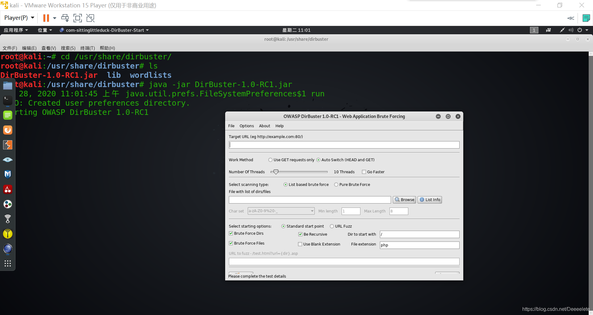This screenshot has height=315, width=593.
Task: Open the screen recorder icon in Kali panel
Action: [x=549, y=30]
